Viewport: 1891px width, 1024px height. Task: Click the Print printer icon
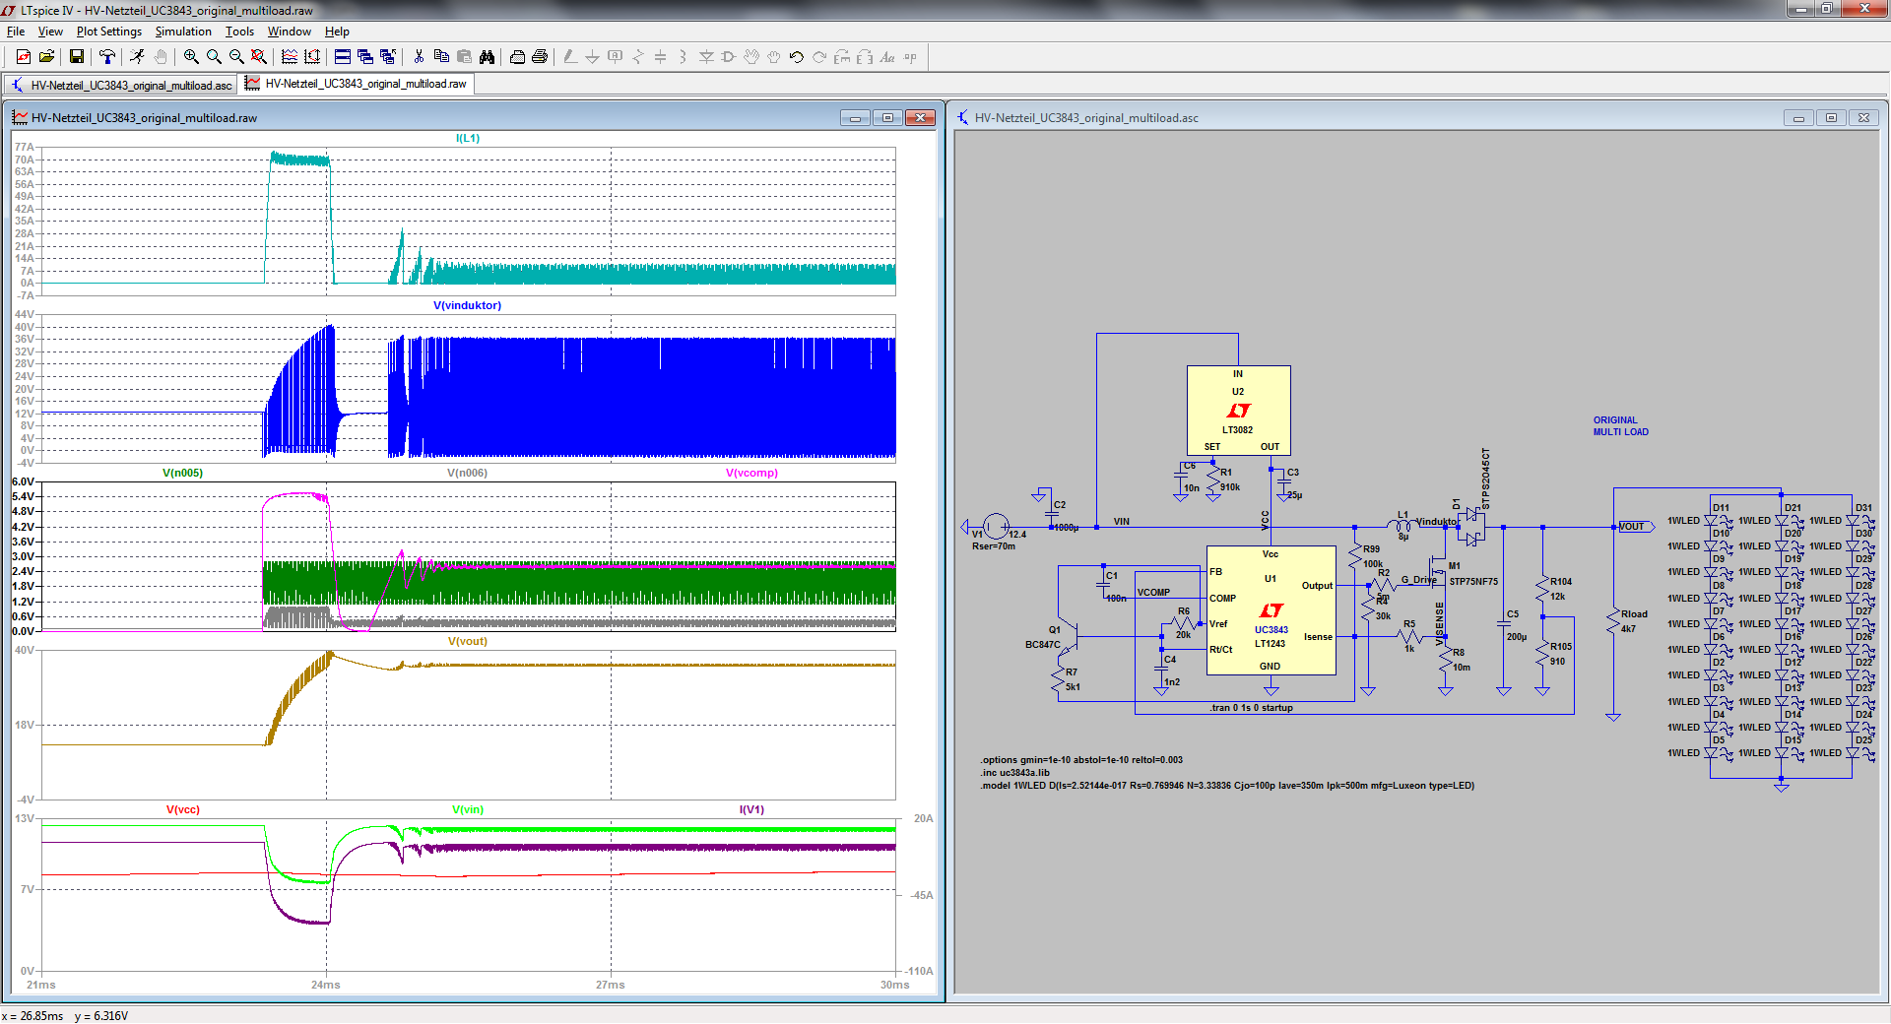click(x=540, y=57)
